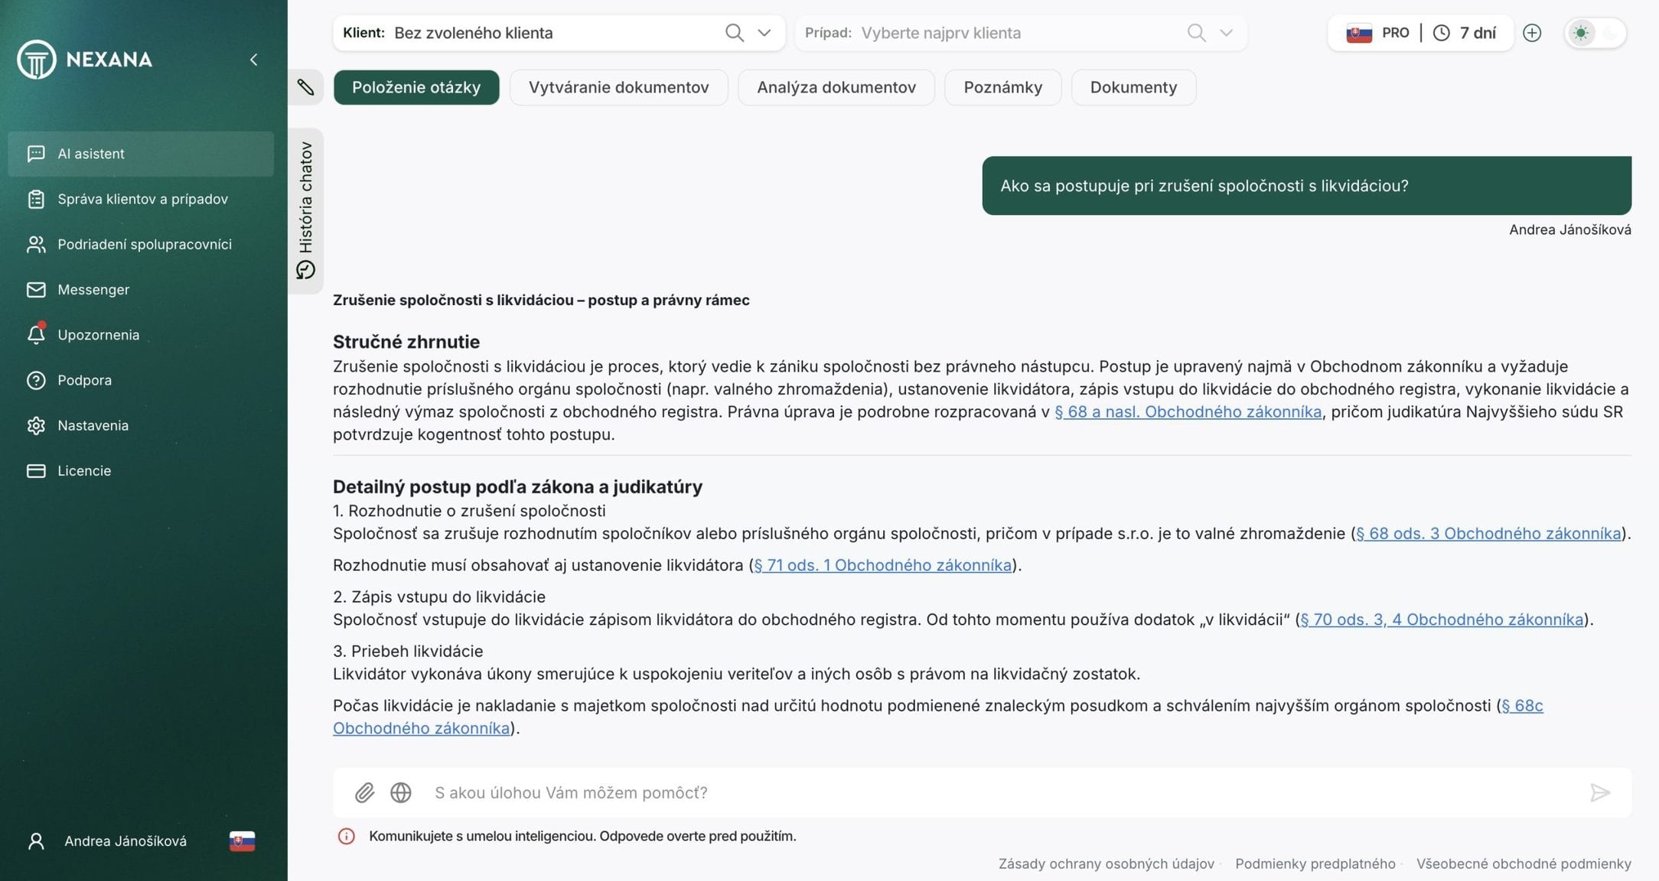This screenshot has height=881, width=1659.
Task: Switch to the Vytváranie dokumentov tab
Action: (x=618, y=87)
